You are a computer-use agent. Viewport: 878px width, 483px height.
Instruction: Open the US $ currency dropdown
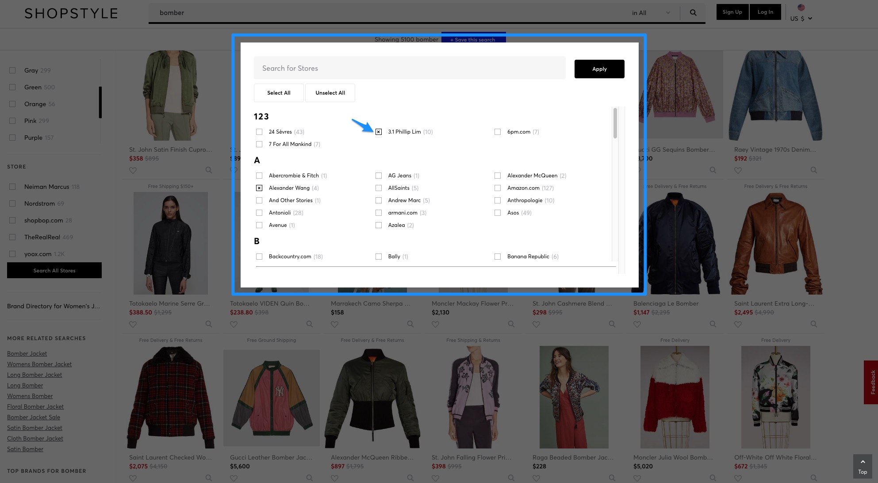coord(801,19)
